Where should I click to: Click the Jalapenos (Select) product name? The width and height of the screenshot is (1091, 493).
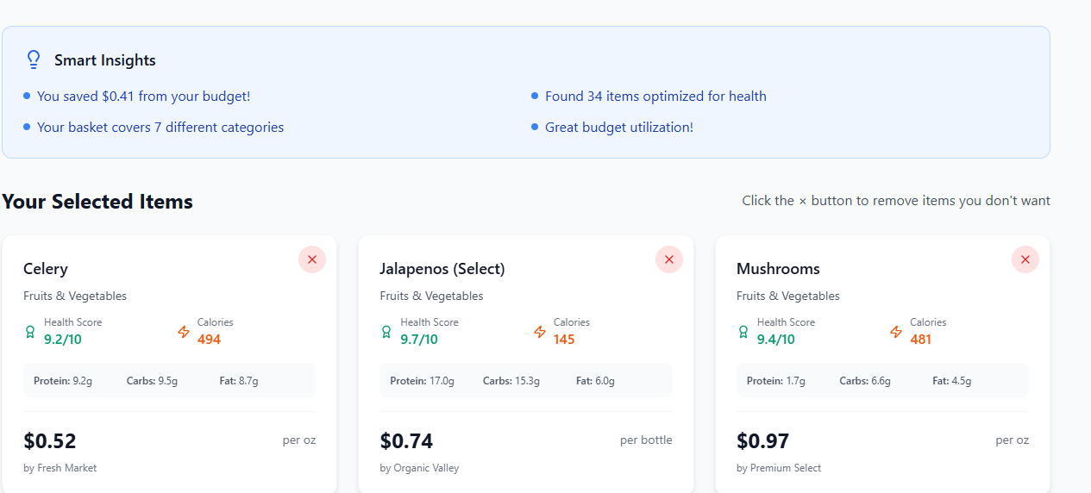[442, 269]
